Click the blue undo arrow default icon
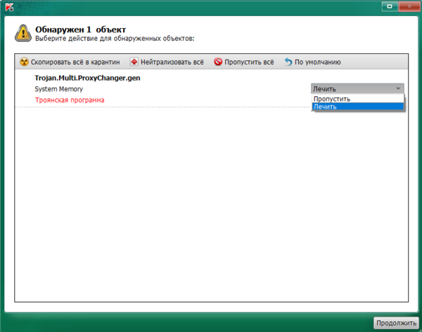Viewport: 422px width, 332px height. (288, 62)
